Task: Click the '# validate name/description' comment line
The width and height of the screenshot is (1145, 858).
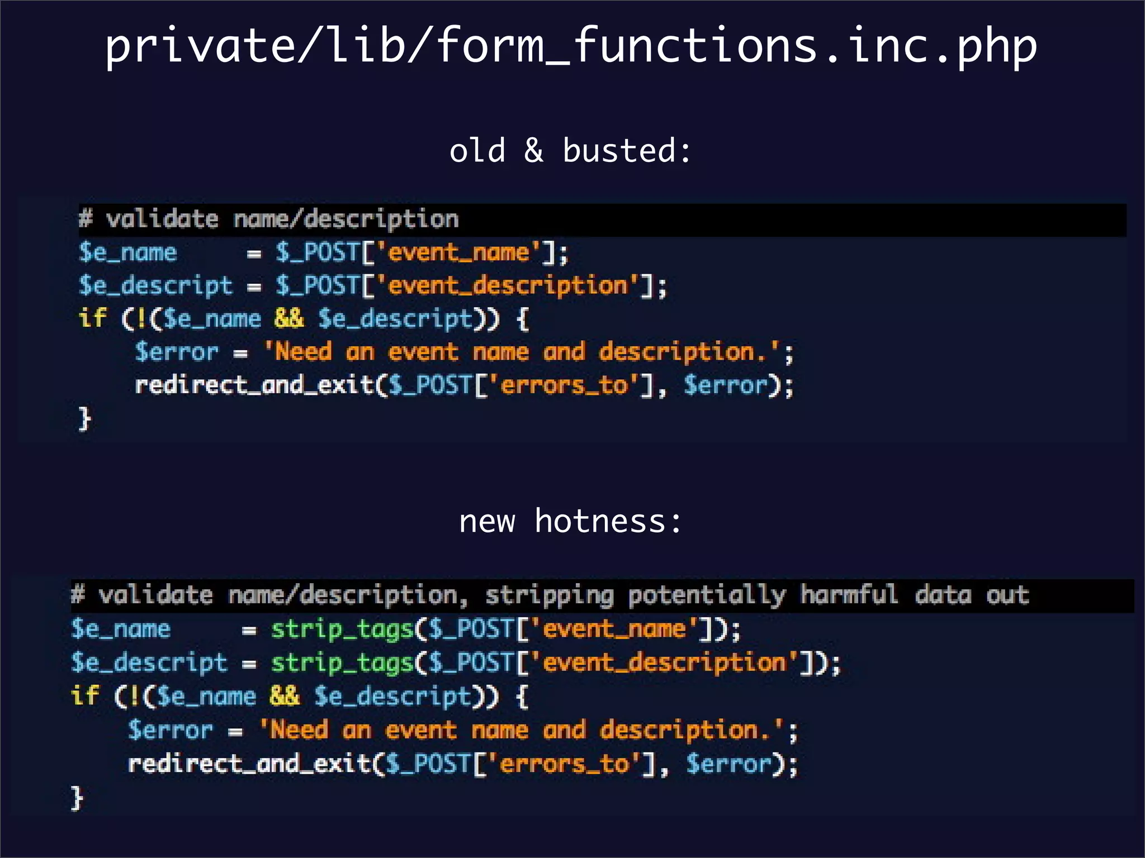Action: click(268, 219)
